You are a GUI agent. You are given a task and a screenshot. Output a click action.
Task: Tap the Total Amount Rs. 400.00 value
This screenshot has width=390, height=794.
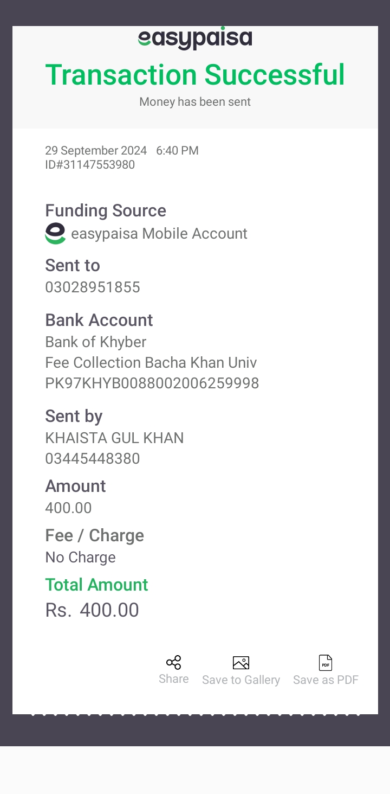(x=92, y=610)
